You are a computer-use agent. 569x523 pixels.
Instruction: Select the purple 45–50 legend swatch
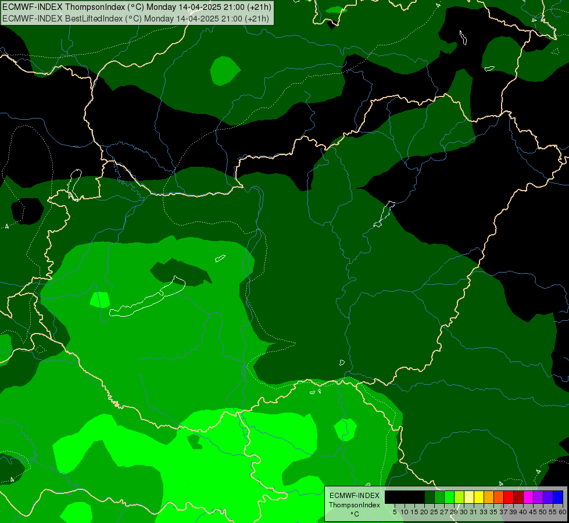(538, 497)
